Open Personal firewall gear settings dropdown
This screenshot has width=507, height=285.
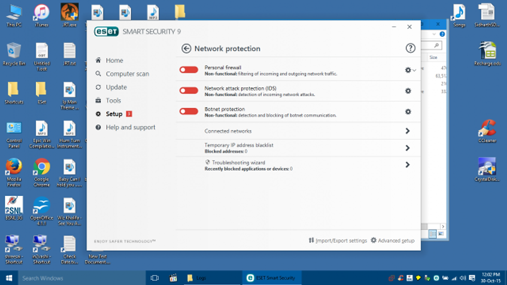[x=410, y=70]
